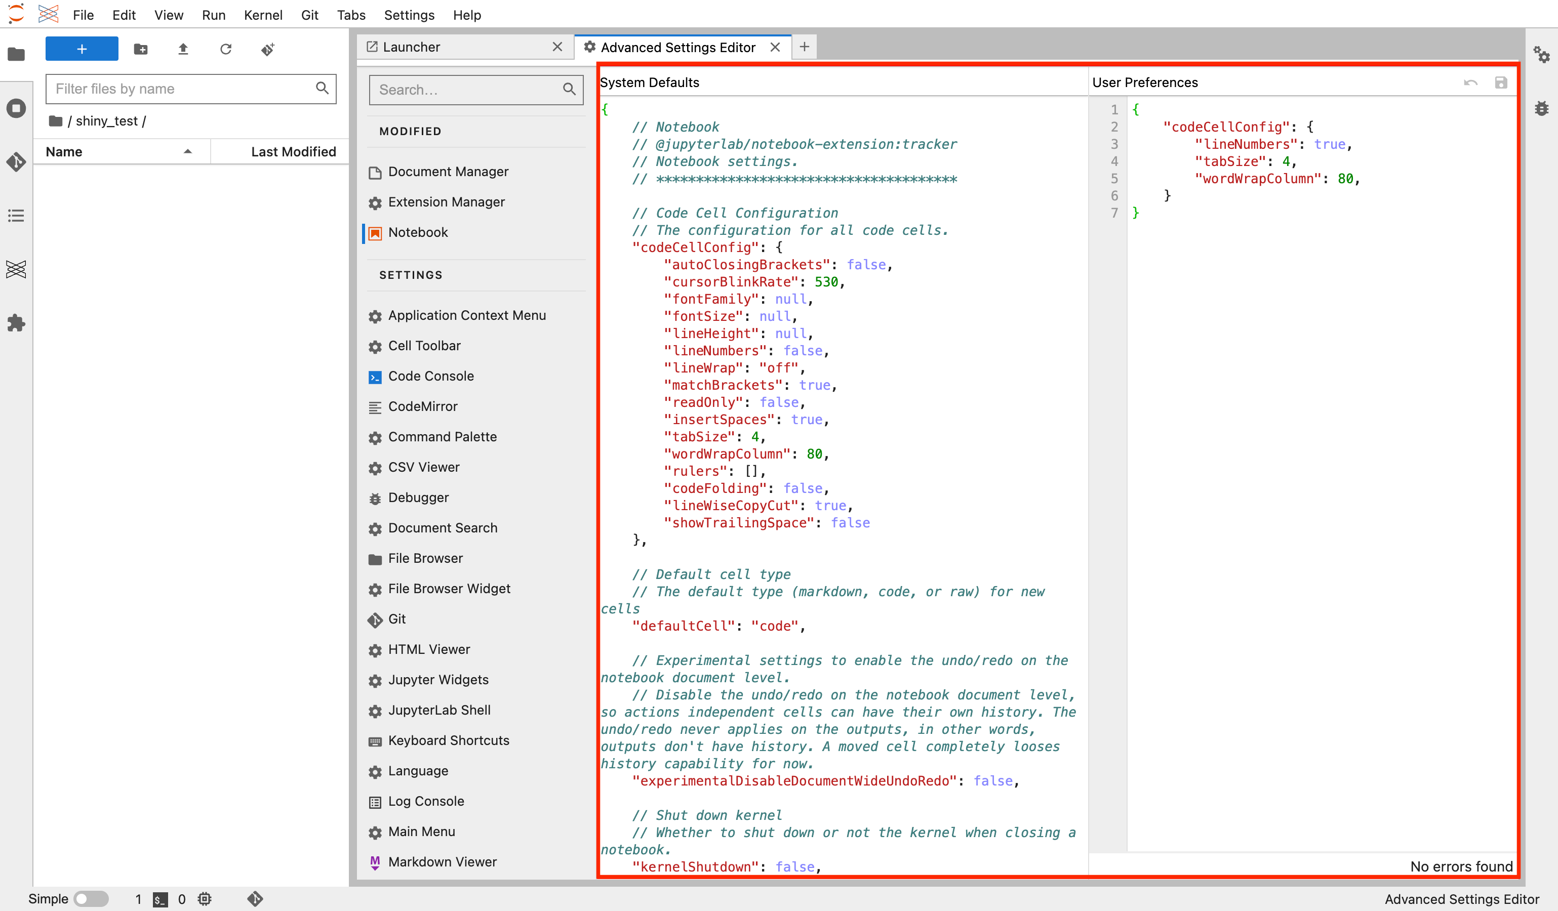Select the Settings menu in the menu bar

click(407, 14)
